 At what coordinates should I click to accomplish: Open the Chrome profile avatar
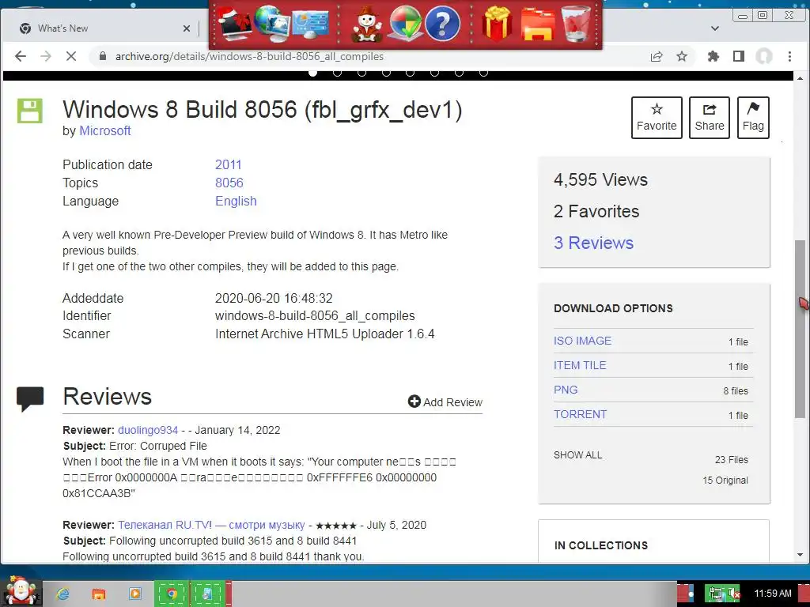tap(764, 56)
